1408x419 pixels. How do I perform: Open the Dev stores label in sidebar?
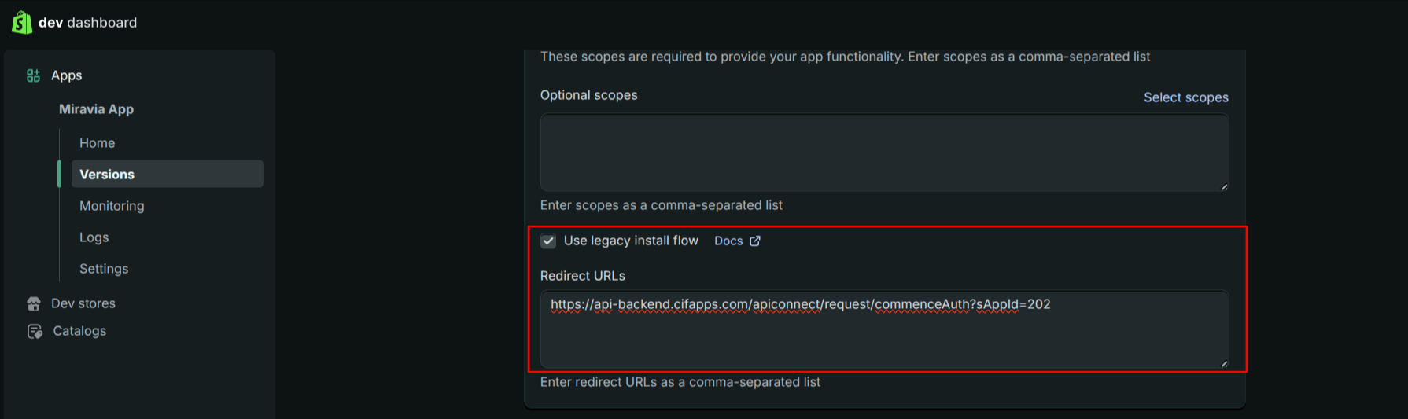pyautogui.click(x=83, y=303)
